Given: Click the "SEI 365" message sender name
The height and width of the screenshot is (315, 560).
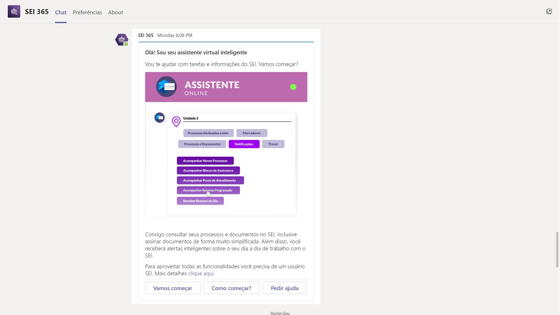Looking at the screenshot, I should (x=146, y=35).
